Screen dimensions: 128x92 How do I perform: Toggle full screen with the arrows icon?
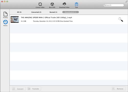[x=126, y=2]
